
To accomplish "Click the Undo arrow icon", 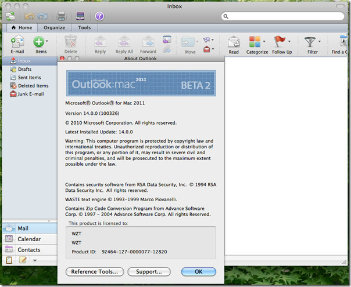I will (29, 16).
